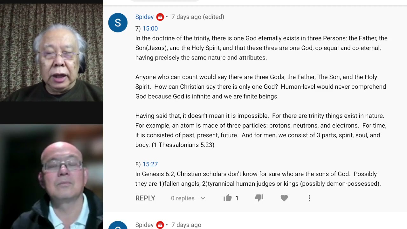Jump to timestamp 15:00

[x=150, y=28]
